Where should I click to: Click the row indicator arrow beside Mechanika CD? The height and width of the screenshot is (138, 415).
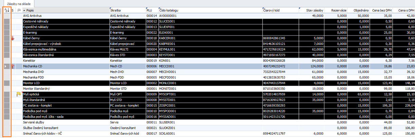[x=5, y=66]
